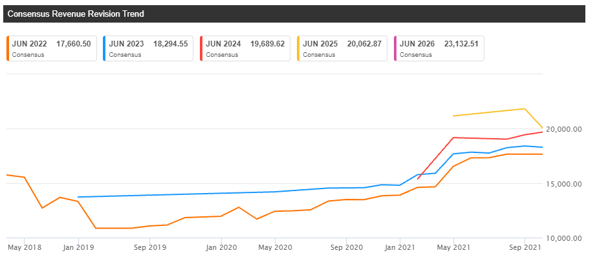Toggle the JUN 2024 consensus legend card
Viewport: 597px width, 266px height.
click(246, 48)
